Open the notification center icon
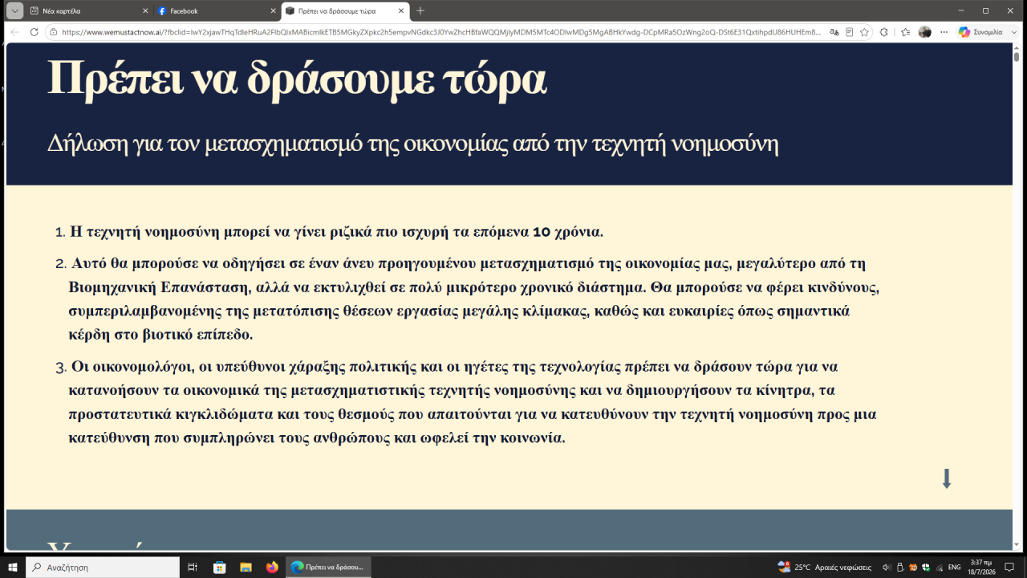 [1009, 567]
